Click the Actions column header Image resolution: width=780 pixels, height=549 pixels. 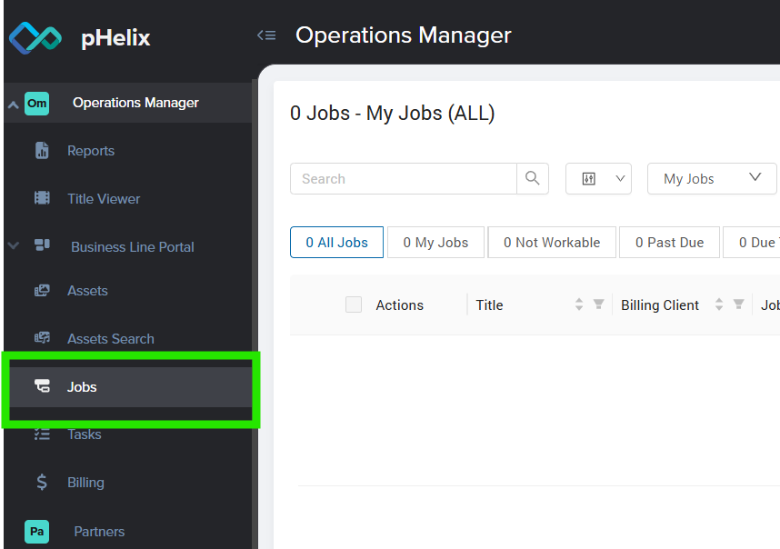399,304
